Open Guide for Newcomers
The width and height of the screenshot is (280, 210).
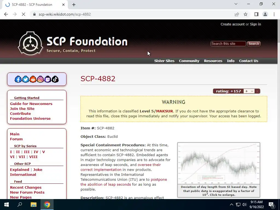click(31, 104)
